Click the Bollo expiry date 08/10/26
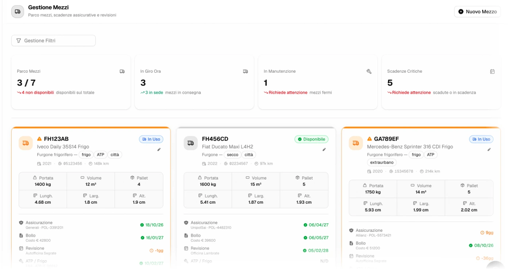This screenshot has height=269, width=511. tap(483, 245)
